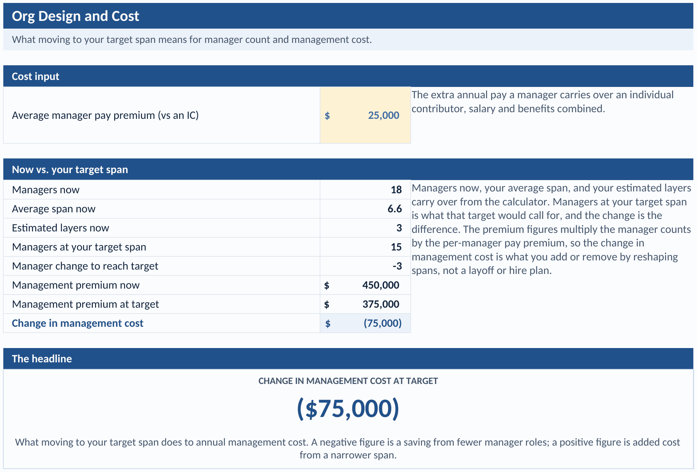This screenshot has width=697, height=472.
Task: Click the explanation starting 'Managers now, your average span'
Action: (551, 229)
